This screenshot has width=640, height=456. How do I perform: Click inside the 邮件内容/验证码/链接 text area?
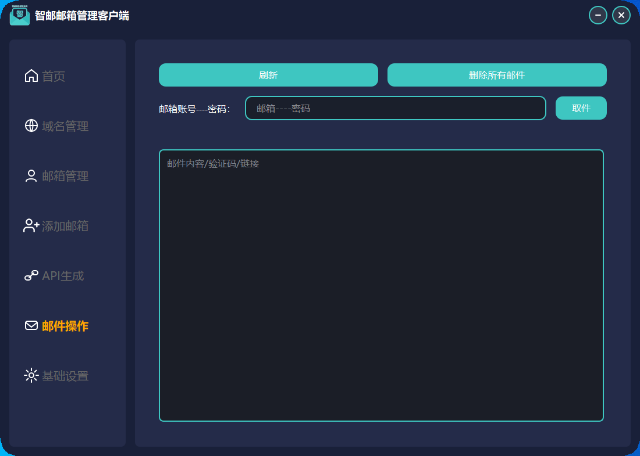[x=381, y=285]
